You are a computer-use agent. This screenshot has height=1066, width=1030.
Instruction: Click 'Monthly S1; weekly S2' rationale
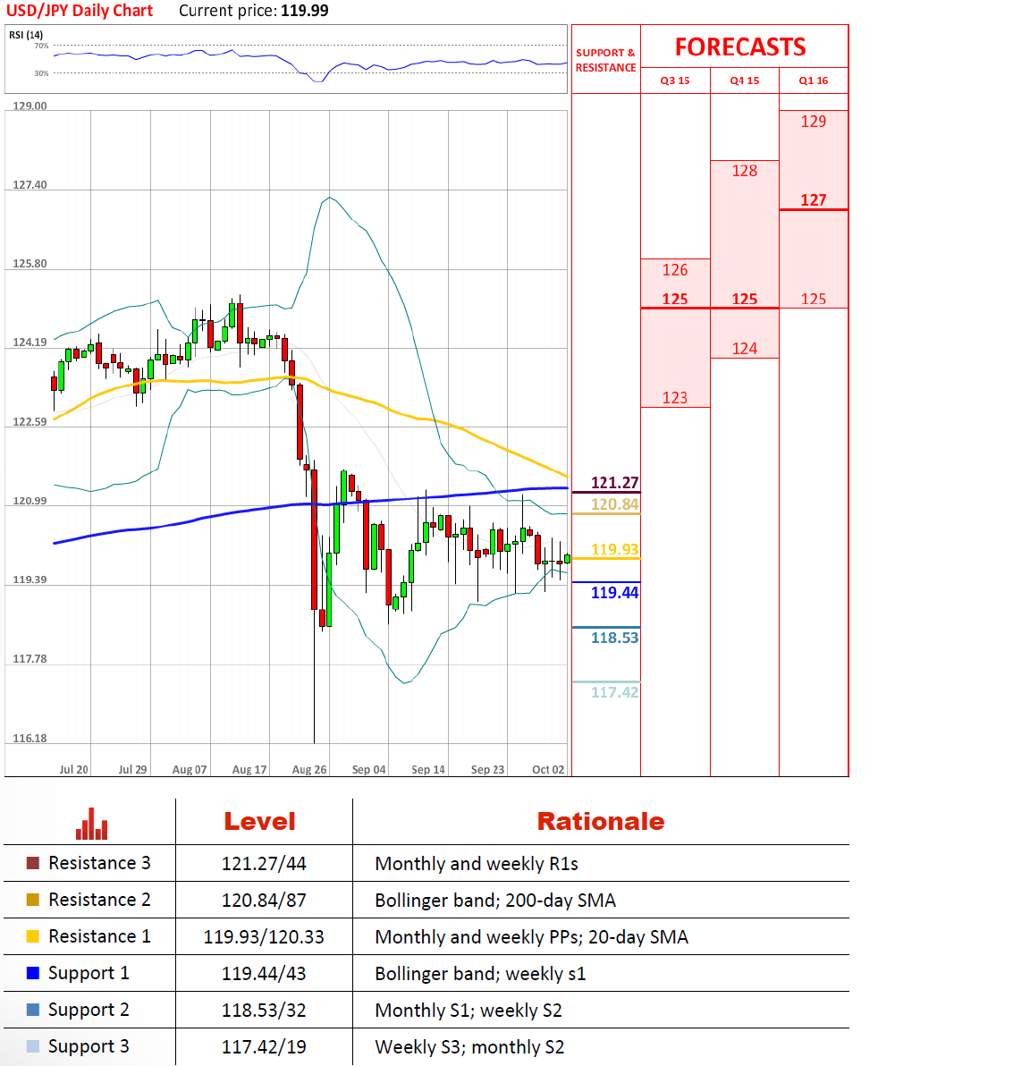tap(469, 1011)
